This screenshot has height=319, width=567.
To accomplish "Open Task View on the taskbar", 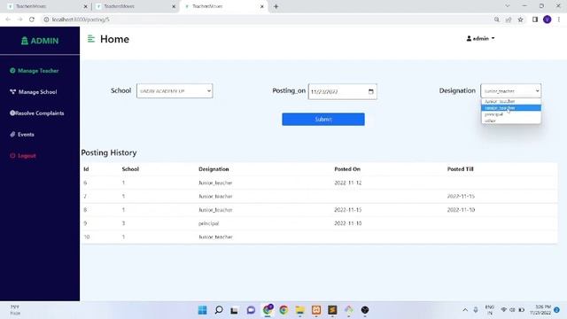I will pos(234,310).
